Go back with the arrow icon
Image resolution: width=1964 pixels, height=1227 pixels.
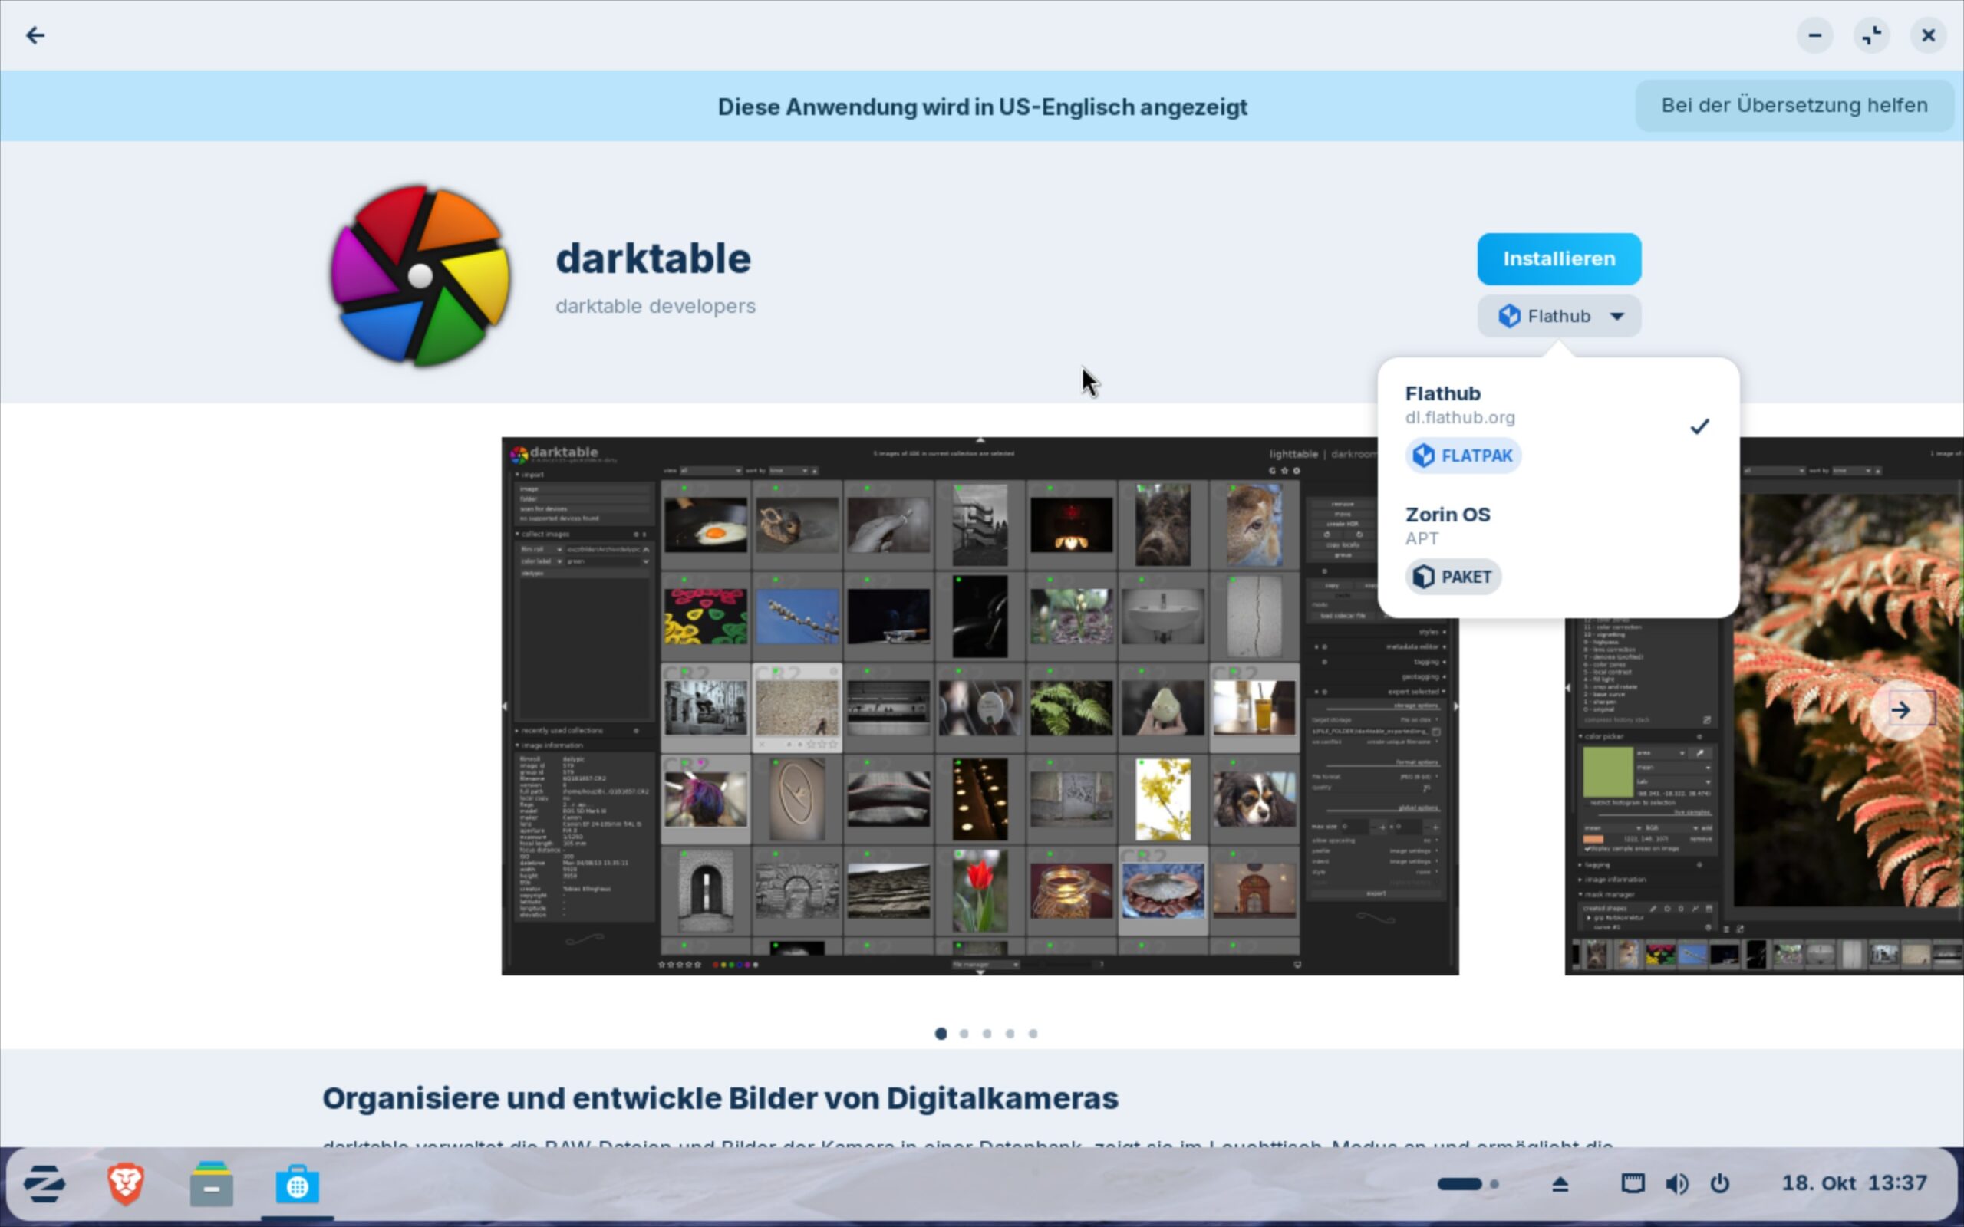[35, 35]
